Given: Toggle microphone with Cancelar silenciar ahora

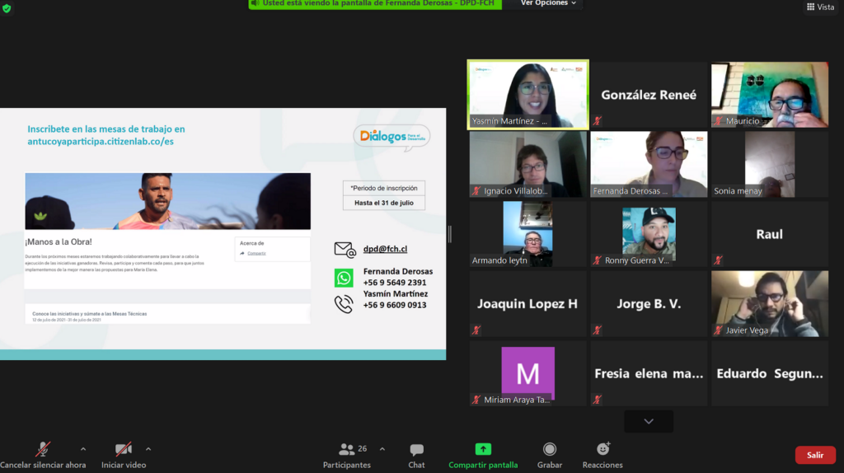Looking at the screenshot, I should tap(42, 455).
